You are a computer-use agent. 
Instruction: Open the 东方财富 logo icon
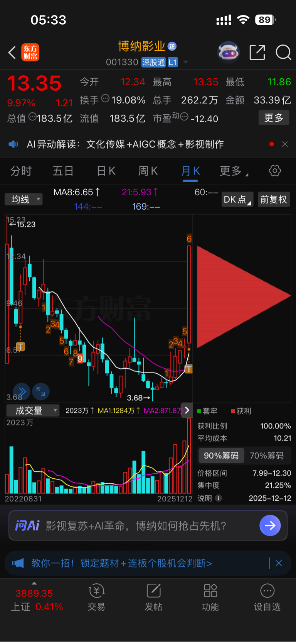pos(30,52)
